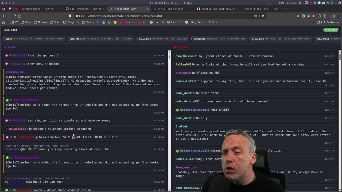The width and height of the screenshot is (342, 192).
Task: Open the pinned YouTube tab
Action: click(x=16, y=9)
